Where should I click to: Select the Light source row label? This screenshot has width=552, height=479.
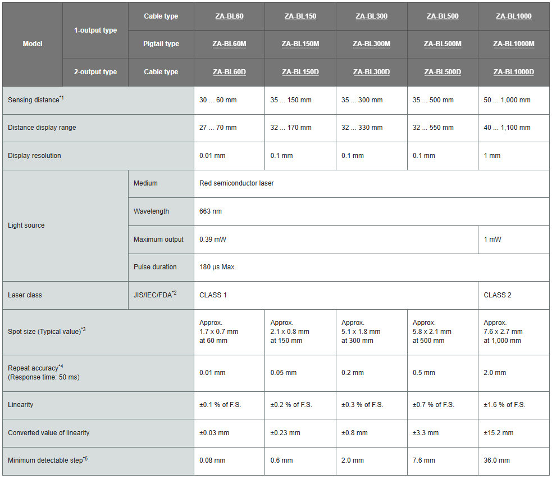click(x=66, y=225)
